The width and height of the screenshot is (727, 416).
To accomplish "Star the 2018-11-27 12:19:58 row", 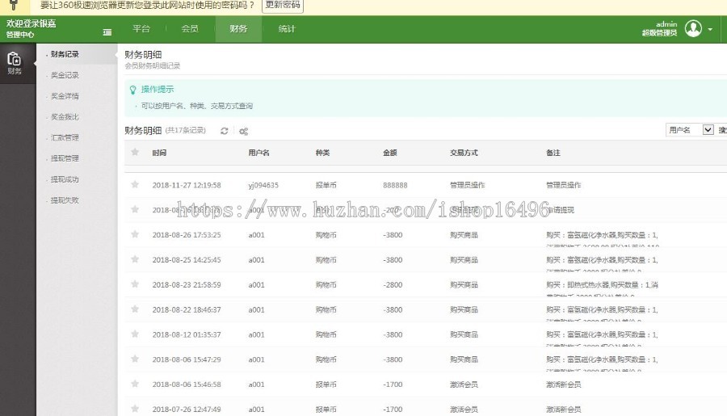I will [135, 184].
